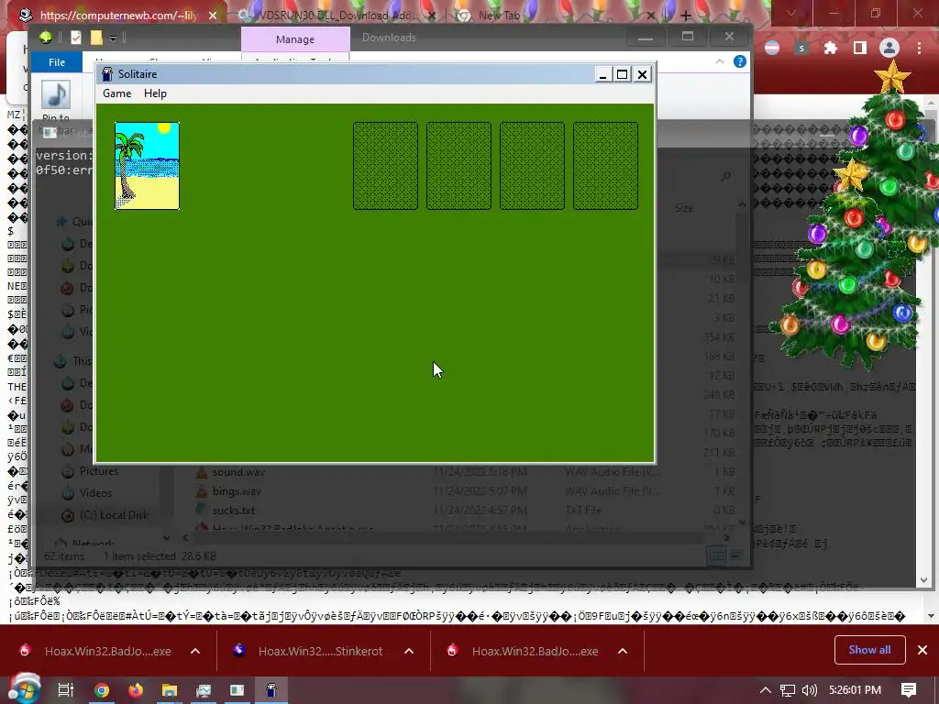This screenshot has width=939, height=704.
Task: Expand options chevron for Stinkerot download
Action: pyautogui.click(x=409, y=651)
